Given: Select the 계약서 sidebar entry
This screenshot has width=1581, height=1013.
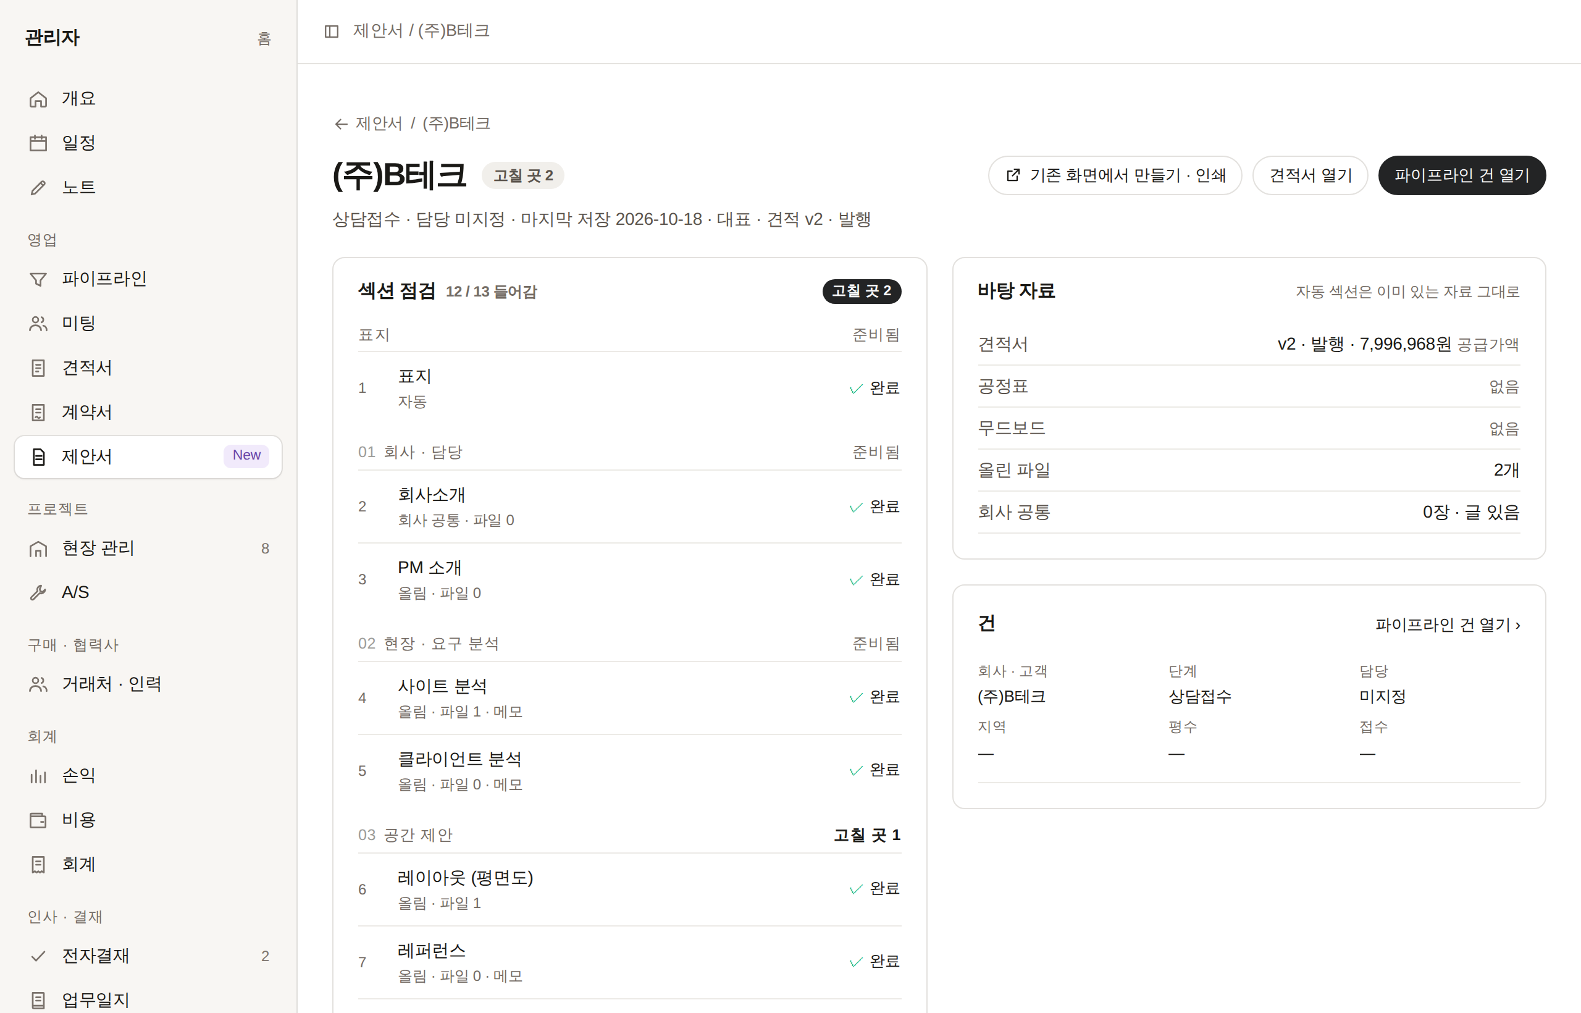Looking at the screenshot, I should [148, 413].
